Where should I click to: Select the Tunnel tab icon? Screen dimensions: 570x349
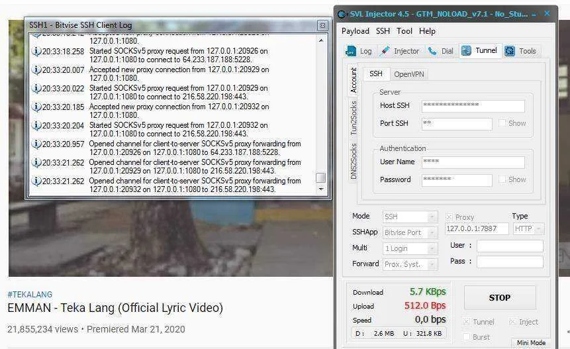coord(466,51)
